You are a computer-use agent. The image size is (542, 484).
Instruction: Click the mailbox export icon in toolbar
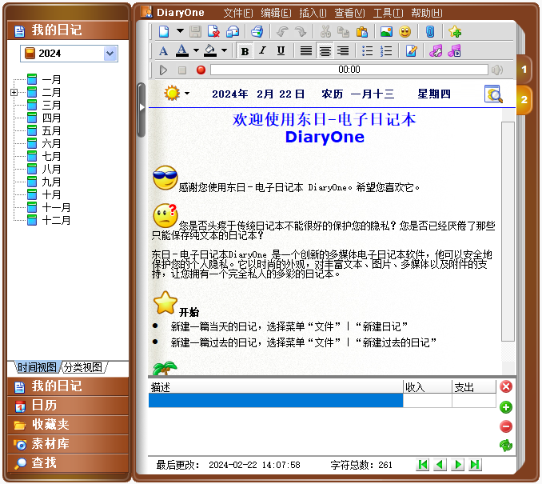click(x=233, y=31)
